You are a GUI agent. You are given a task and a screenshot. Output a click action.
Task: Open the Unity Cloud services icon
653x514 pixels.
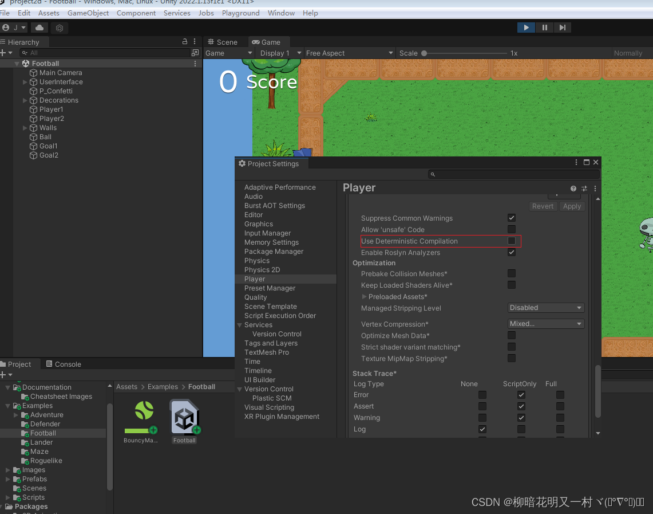coord(39,27)
